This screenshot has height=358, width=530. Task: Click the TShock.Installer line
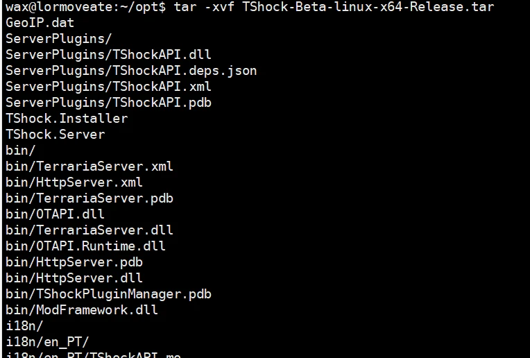point(67,119)
